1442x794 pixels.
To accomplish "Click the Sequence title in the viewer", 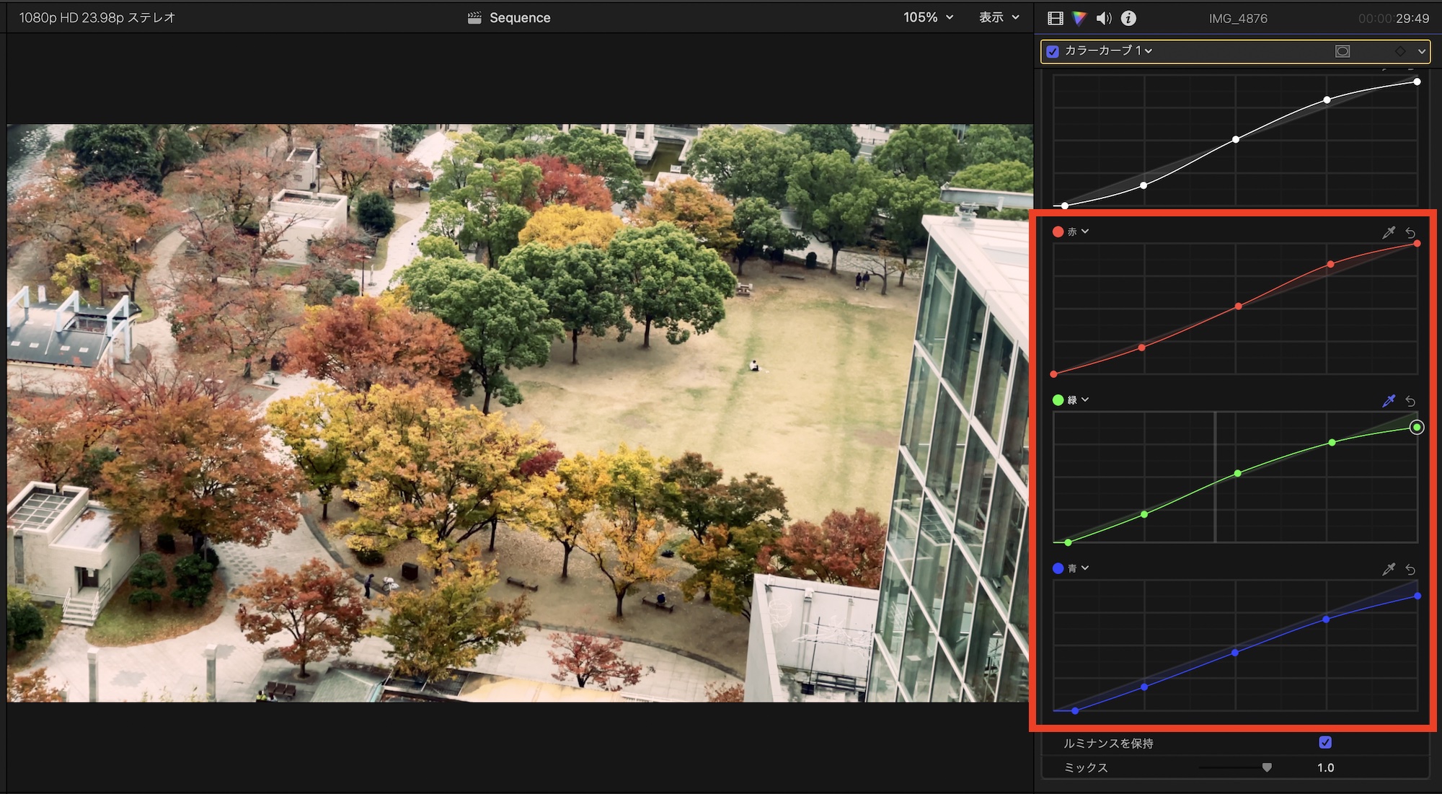I will click(x=519, y=18).
